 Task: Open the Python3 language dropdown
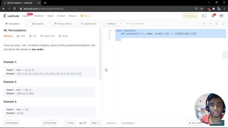coord(114,23)
